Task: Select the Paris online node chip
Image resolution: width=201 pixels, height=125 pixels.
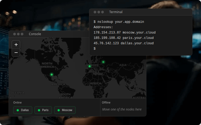Action: click(43, 110)
